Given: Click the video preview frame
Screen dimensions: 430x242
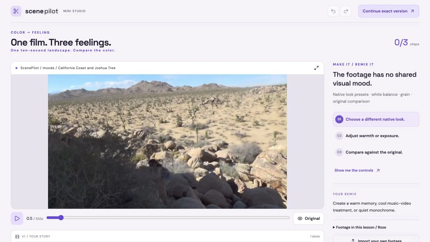Looking at the screenshot, I should point(167,142).
